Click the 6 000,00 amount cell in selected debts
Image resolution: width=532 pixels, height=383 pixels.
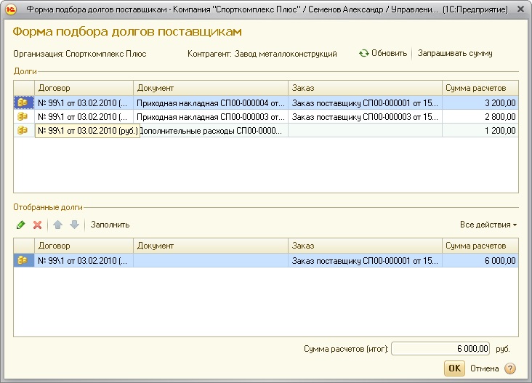pos(480,260)
